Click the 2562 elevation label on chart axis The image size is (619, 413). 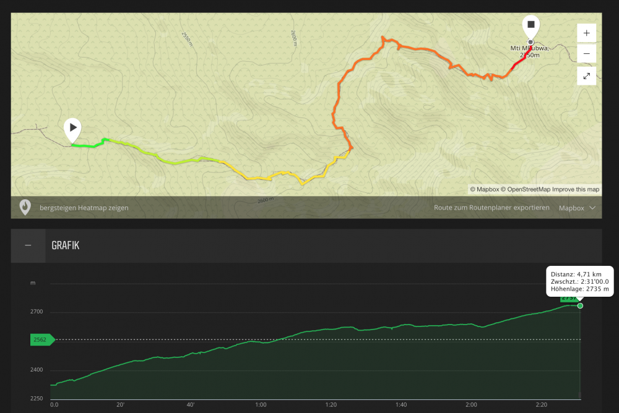pos(41,339)
